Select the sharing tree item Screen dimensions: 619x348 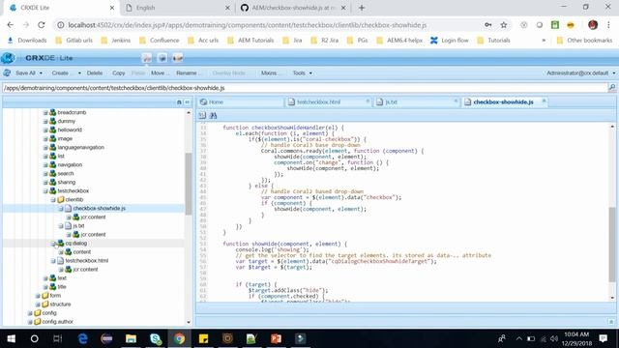pyautogui.click(x=66, y=182)
